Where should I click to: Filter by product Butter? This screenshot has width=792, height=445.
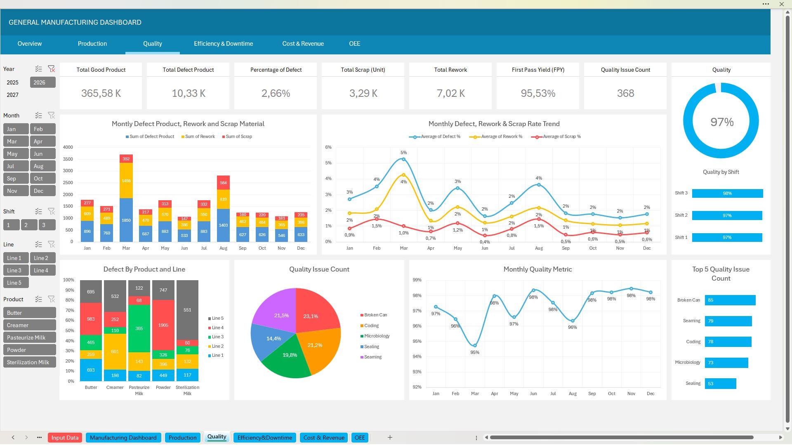(29, 313)
